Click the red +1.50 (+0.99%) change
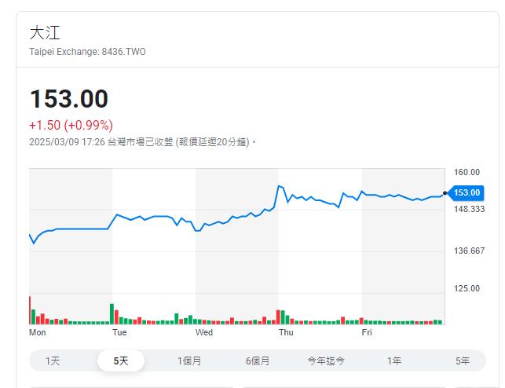Viewport: 505px width, 388px height. (x=71, y=125)
